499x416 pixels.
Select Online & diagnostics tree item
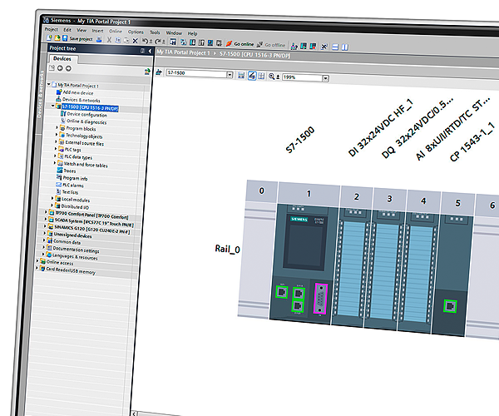pyautogui.click(x=86, y=121)
